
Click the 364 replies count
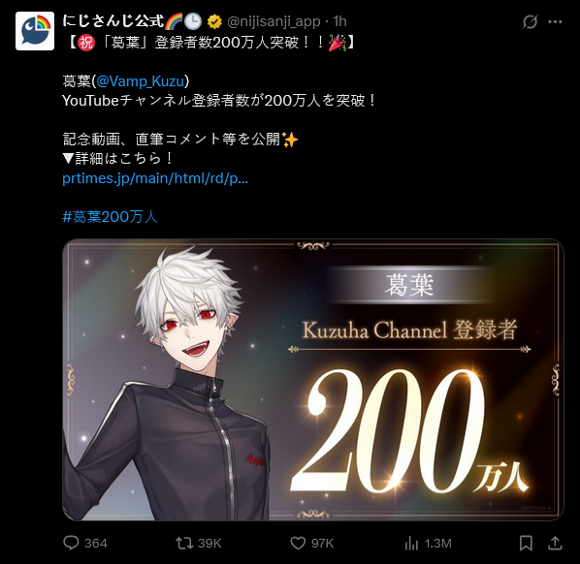point(96,544)
